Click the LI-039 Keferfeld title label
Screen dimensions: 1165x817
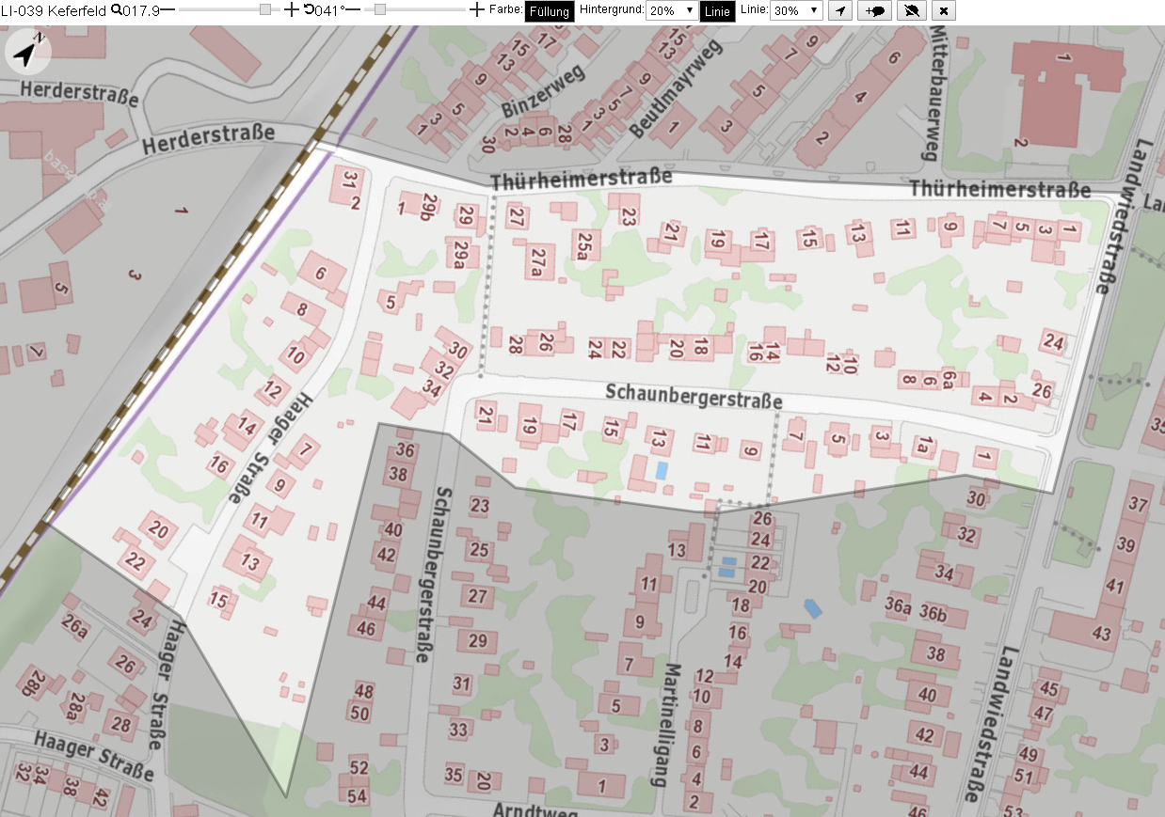(x=54, y=10)
